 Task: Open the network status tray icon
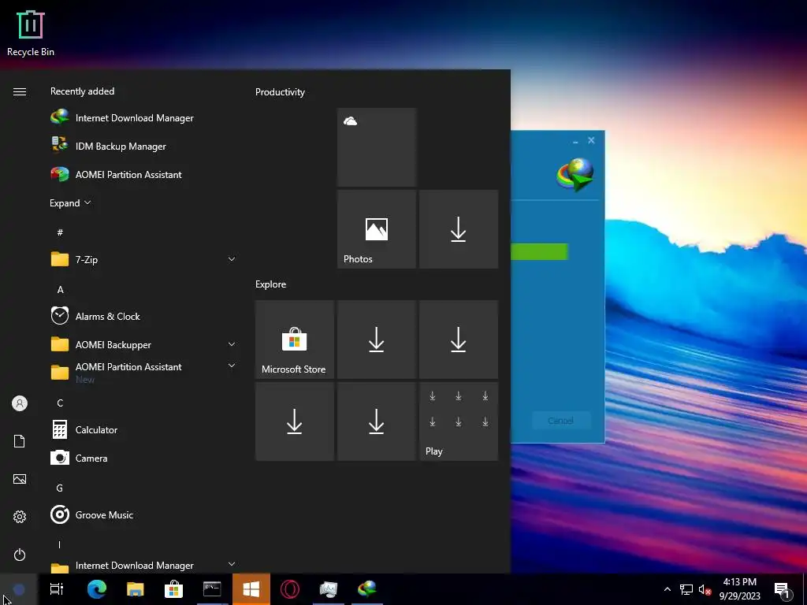pos(686,589)
